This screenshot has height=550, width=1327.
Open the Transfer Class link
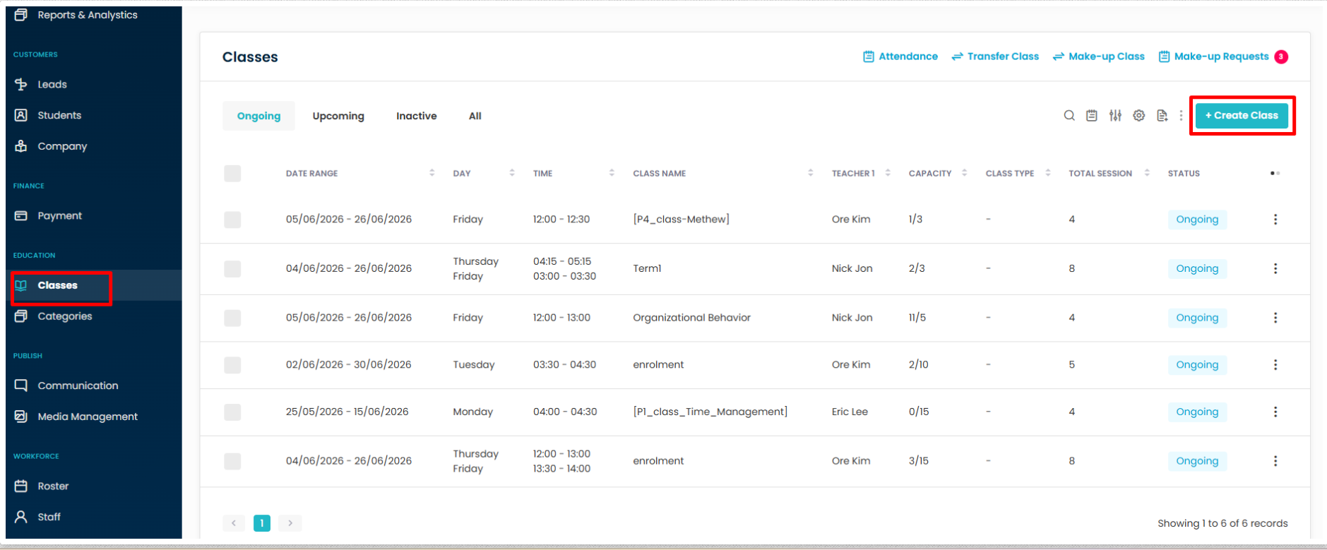(995, 56)
